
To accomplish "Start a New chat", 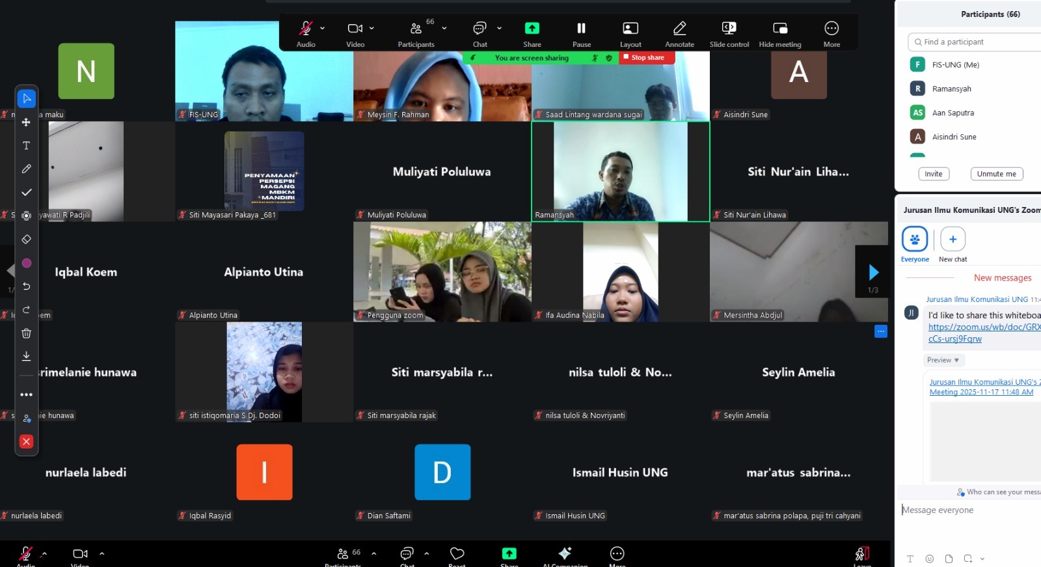I will click(953, 245).
